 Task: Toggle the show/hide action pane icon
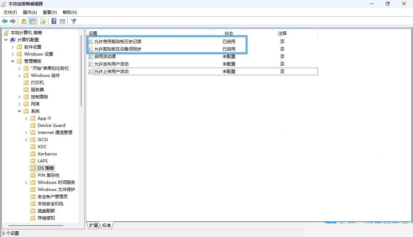(x=62, y=21)
